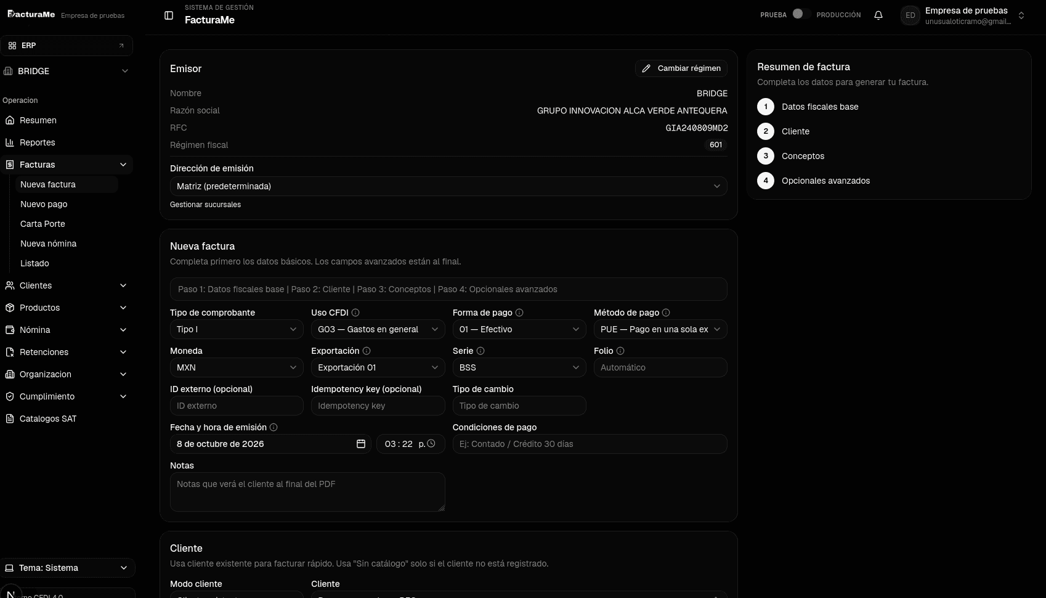Click the FacturaMe logo in sidebar
The width and height of the screenshot is (1046, 598).
[x=31, y=14]
